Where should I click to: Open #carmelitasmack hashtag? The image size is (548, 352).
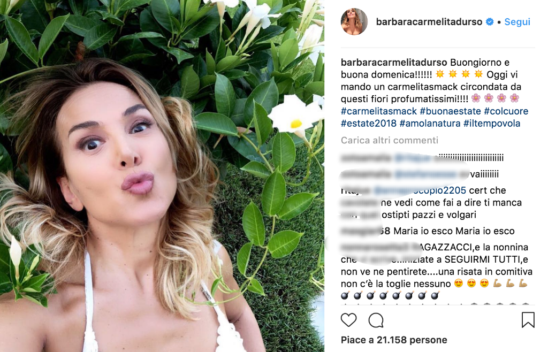point(379,111)
